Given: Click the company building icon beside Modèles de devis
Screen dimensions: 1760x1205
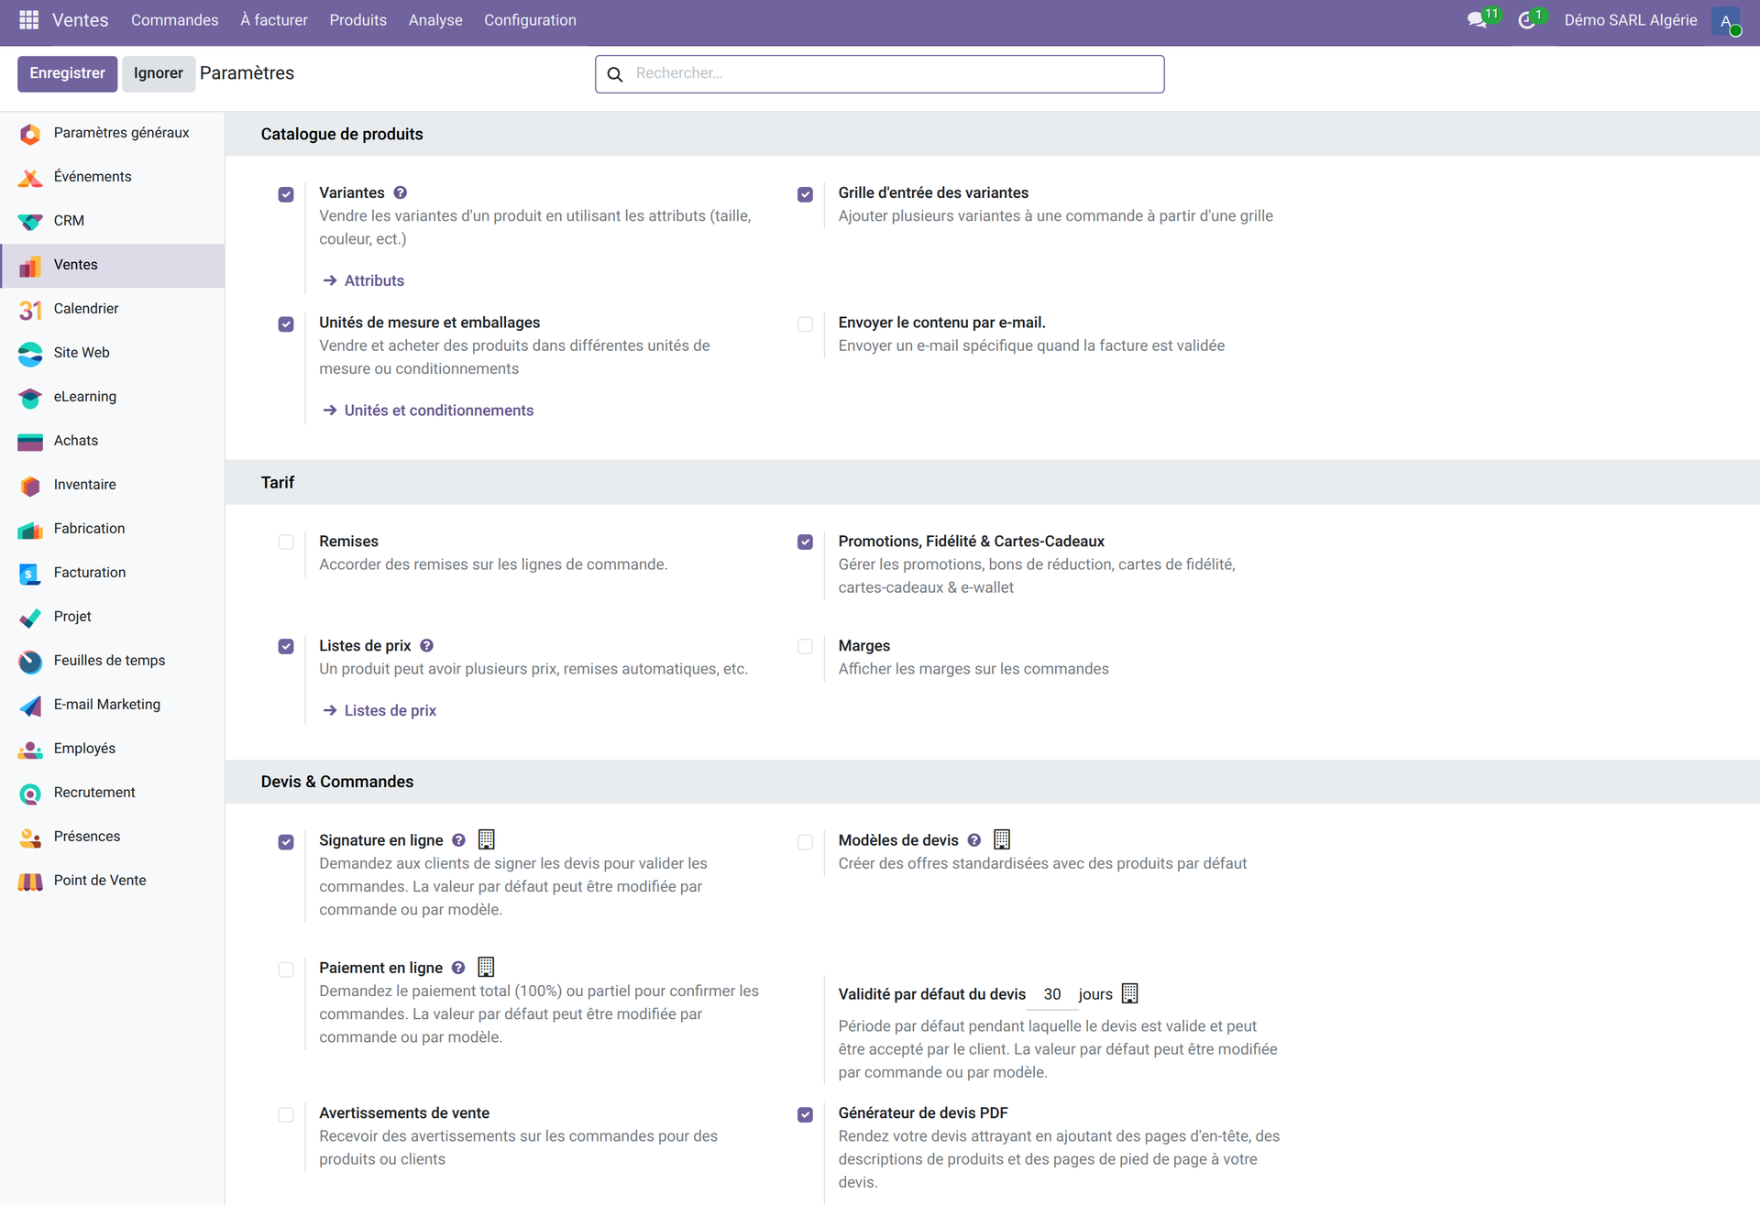Looking at the screenshot, I should (1002, 839).
